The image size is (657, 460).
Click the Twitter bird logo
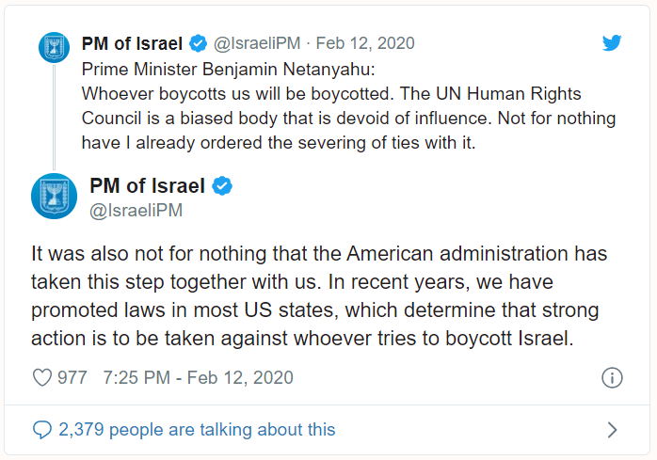click(612, 42)
